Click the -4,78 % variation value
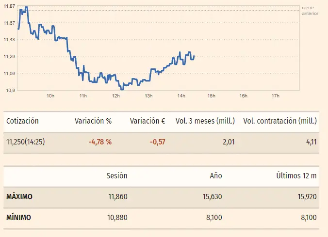 100,142
